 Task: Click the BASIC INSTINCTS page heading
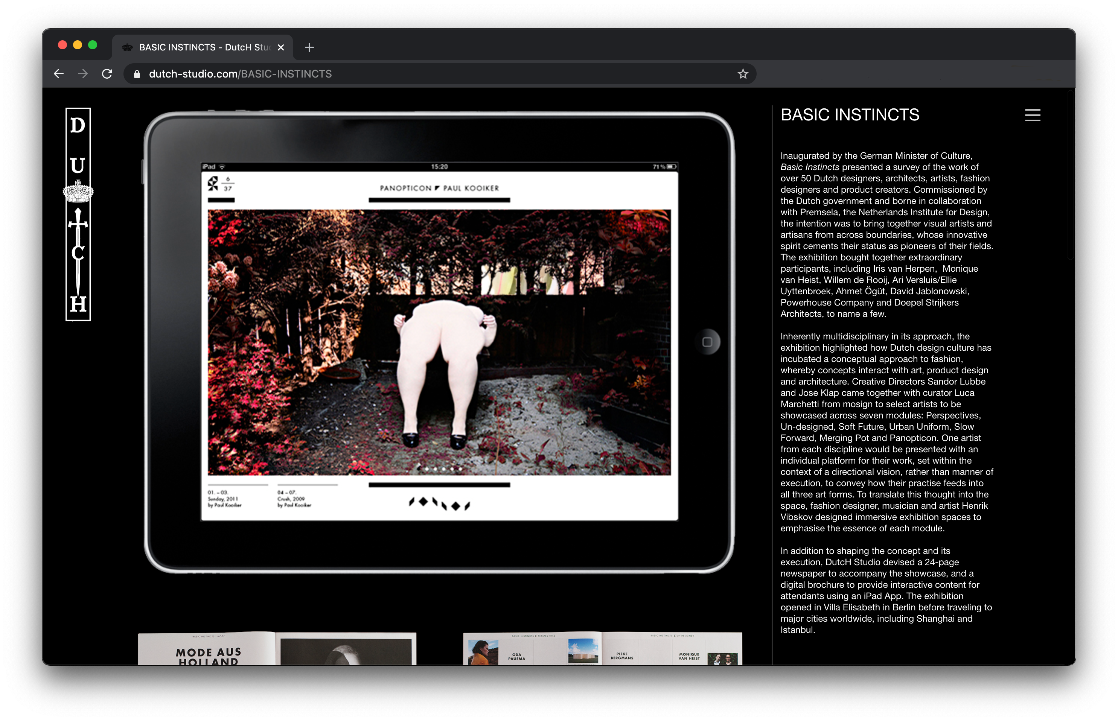(850, 115)
